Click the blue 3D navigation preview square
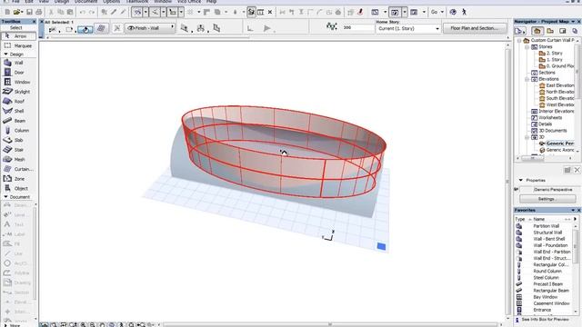The width and height of the screenshot is (582, 327). tap(381, 246)
